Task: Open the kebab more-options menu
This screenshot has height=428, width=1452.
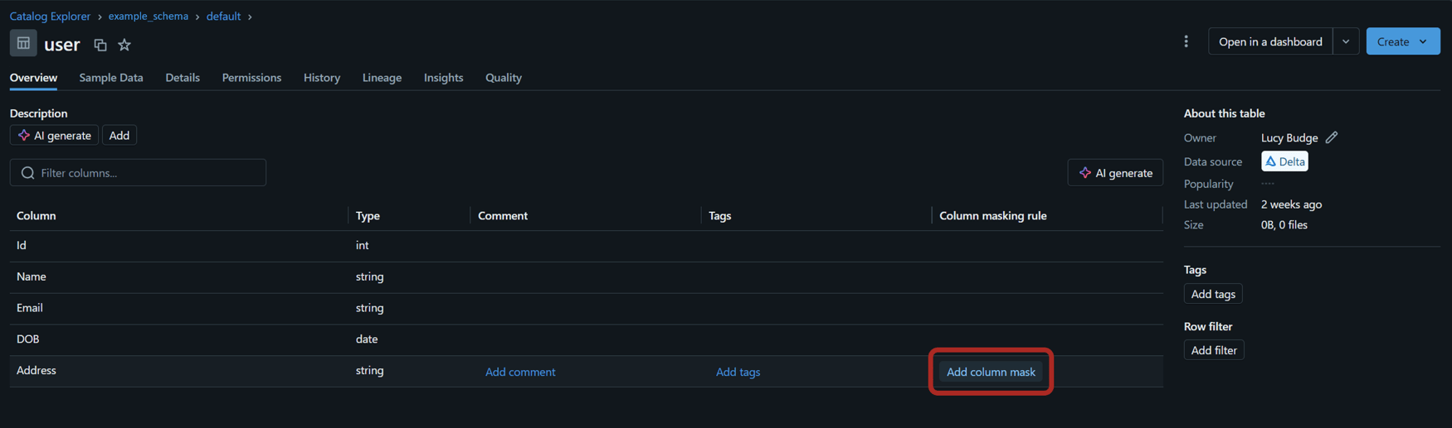Action: coord(1186,41)
